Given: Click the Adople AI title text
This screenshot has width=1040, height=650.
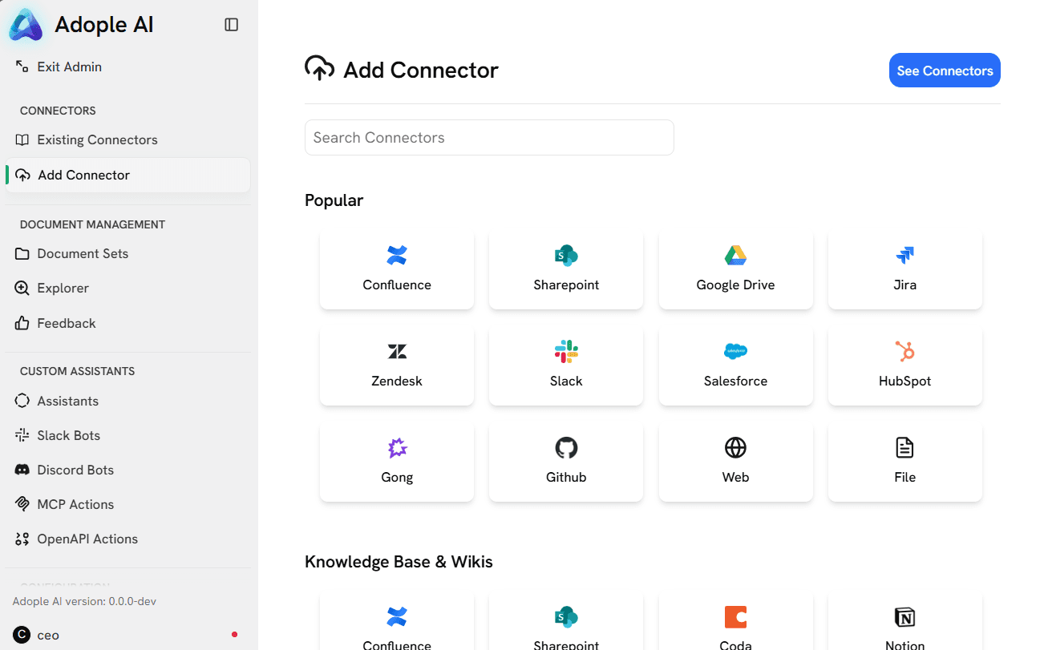Looking at the screenshot, I should tap(104, 25).
